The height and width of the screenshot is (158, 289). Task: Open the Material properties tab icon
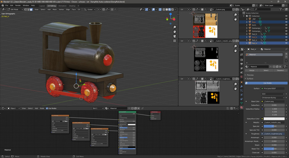coord(242,108)
